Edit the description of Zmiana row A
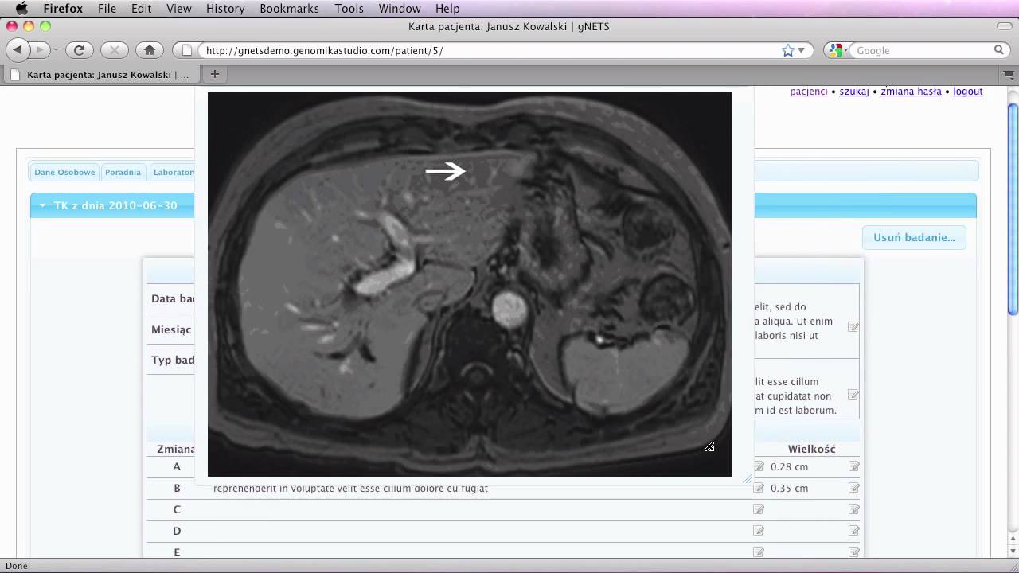The width and height of the screenshot is (1019, 573). click(x=759, y=466)
